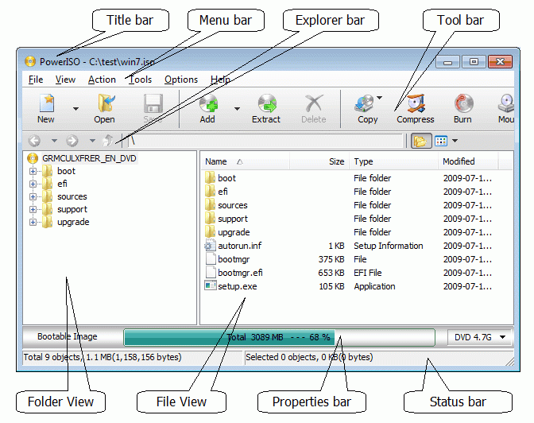Open the View menu
Image resolution: width=534 pixels, height=423 pixels.
tap(65, 80)
